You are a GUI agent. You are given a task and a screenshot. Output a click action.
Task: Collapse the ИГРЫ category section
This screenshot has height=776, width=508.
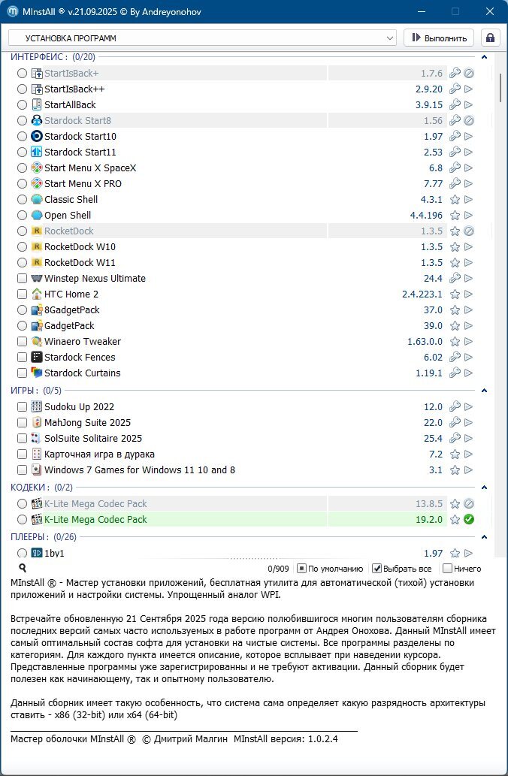click(x=485, y=391)
